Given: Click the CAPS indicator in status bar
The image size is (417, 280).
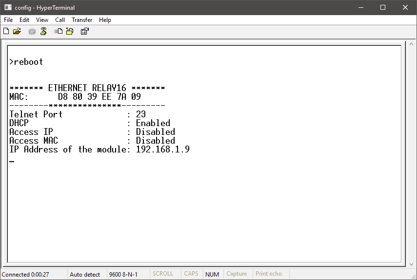Looking at the screenshot, I should coord(191,274).
